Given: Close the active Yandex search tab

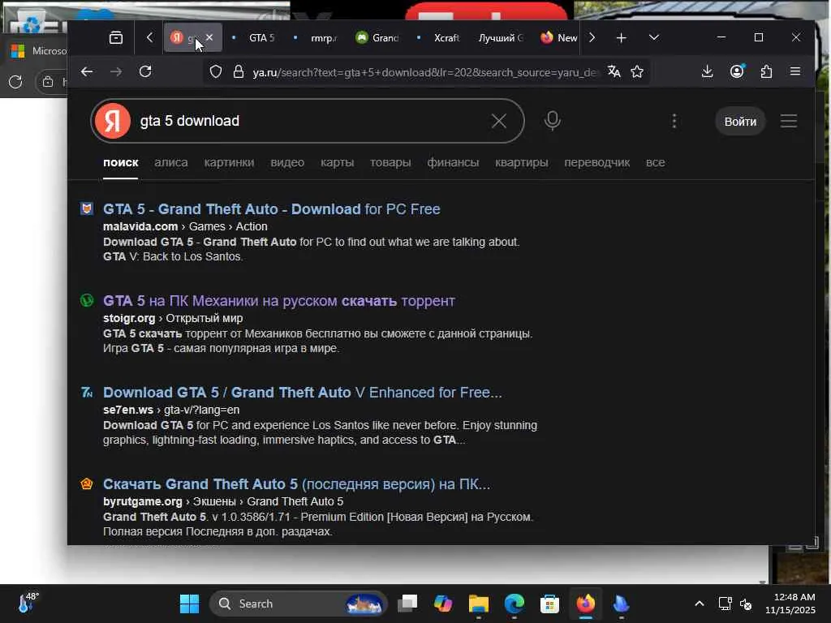Looking at the screenshot, I should click(209, 37).
